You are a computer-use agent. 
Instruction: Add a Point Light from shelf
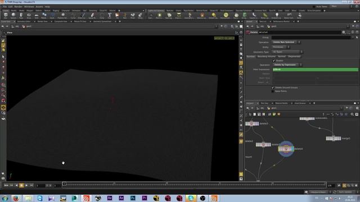(159, 16)
